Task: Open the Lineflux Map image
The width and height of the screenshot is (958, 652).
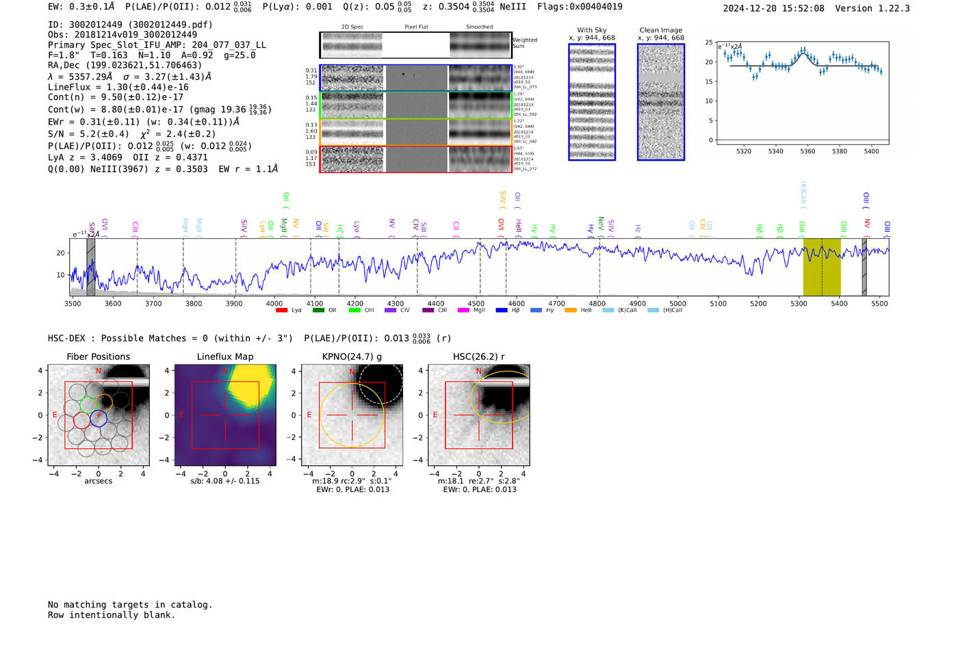Action: coord(225,415)
